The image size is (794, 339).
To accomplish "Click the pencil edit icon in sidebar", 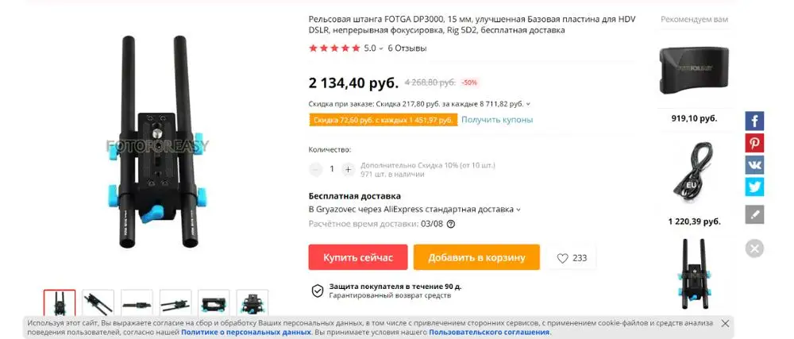I will [754, 214].
